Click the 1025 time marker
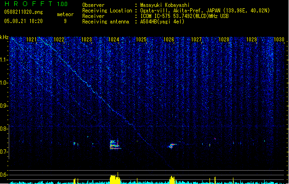The image size is (289, 184). click(x=141, y=40)
